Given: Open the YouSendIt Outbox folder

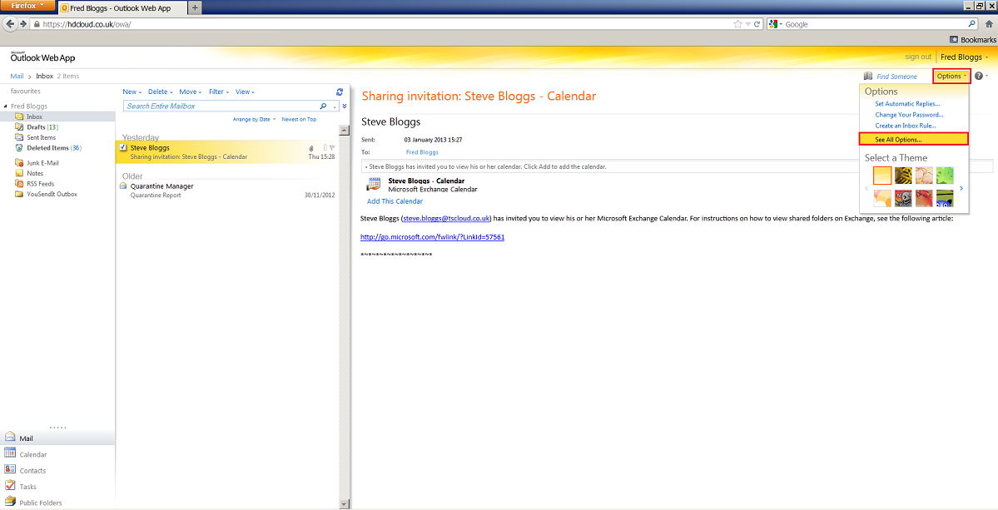Looking at the screenshot, I should pyautogui.click(x=52, y=194).
